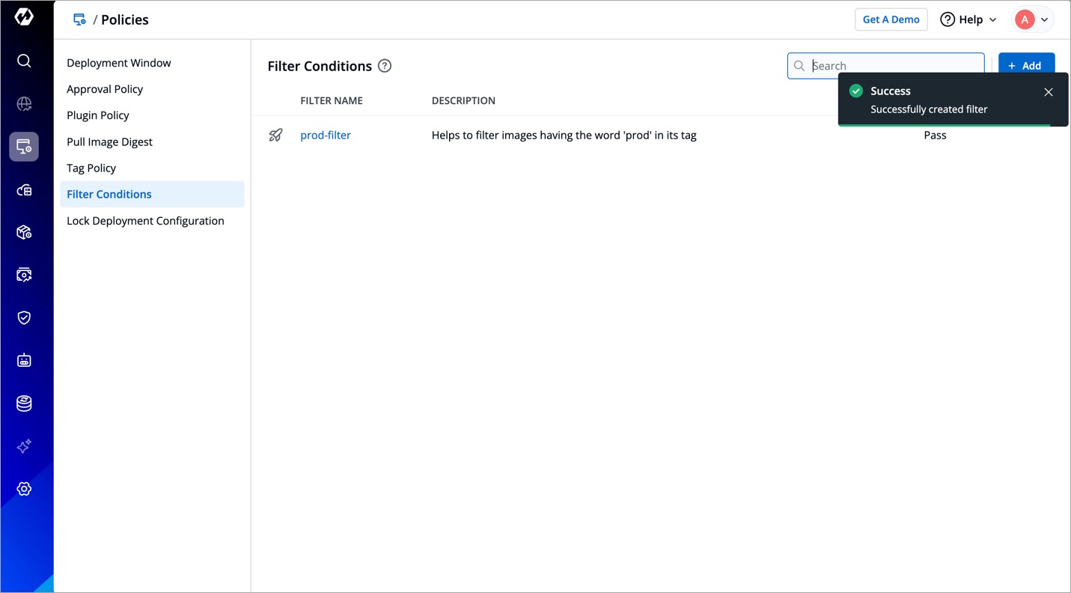The image size is (1071, 593).
Task: Open search from the left sidebar
Action: click(24, 61)
